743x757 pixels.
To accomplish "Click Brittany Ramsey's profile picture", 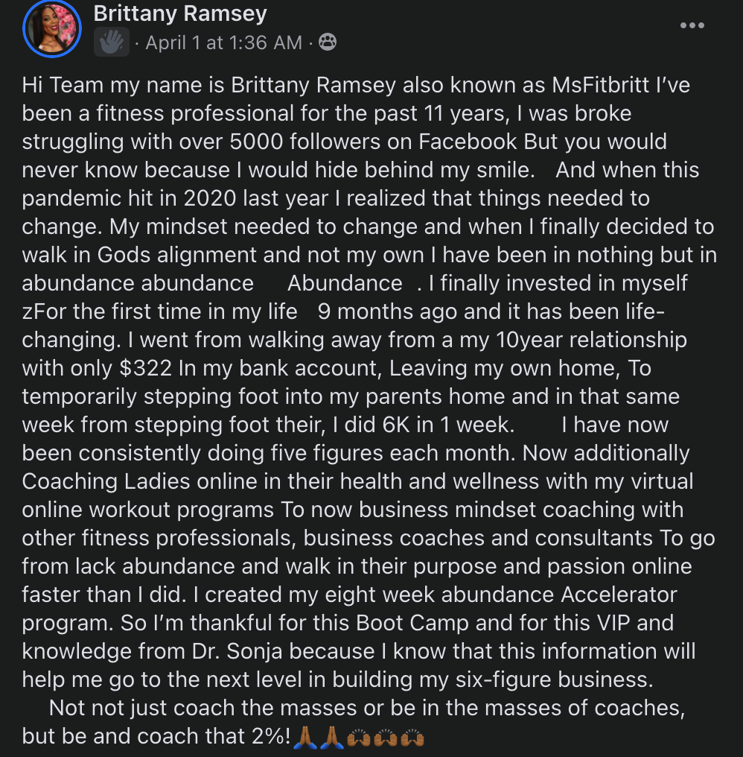I will tap(52, 28).
